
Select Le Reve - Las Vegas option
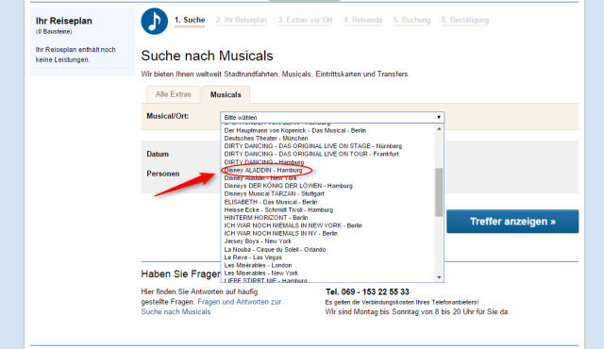(x=253, y=258)
